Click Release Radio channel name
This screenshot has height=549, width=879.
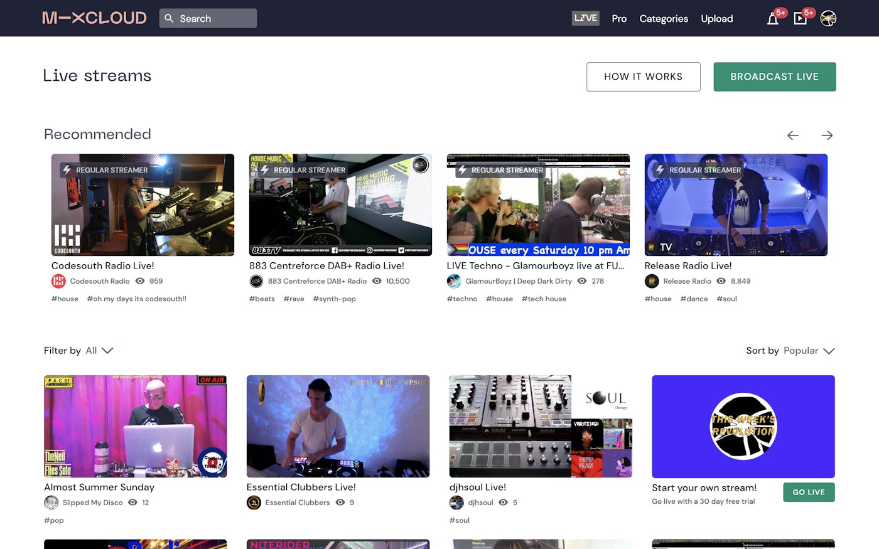[x=688, y=281]
